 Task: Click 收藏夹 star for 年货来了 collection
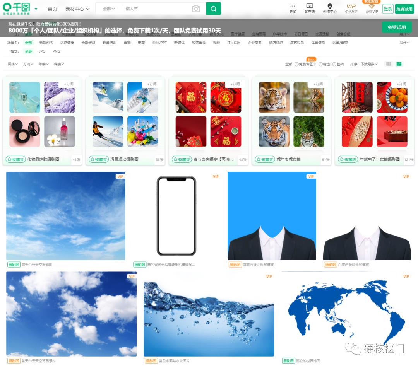[348, 159]
